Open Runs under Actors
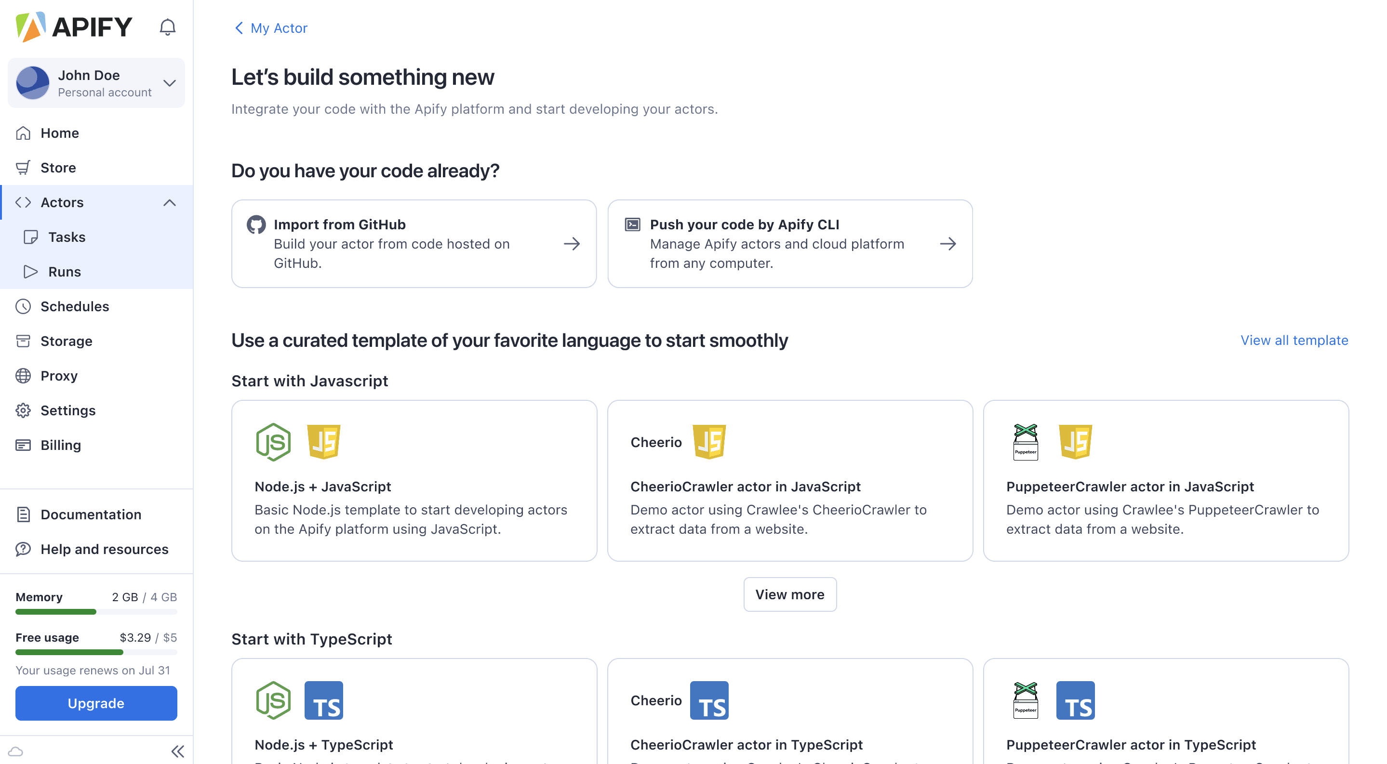This screenshot has height=764, width=1387. point(64,272)
